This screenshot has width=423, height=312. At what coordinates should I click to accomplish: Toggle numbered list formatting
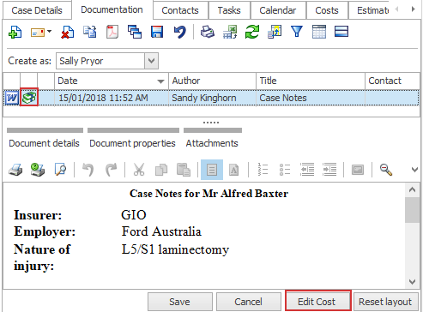pyautogui.click(x=263, y=170)
